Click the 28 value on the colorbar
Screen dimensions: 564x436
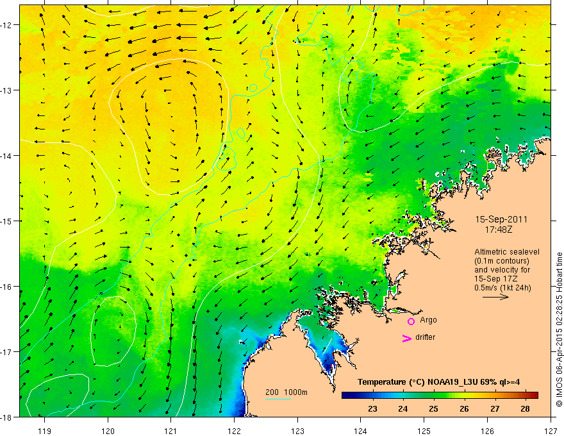(525, 408)
